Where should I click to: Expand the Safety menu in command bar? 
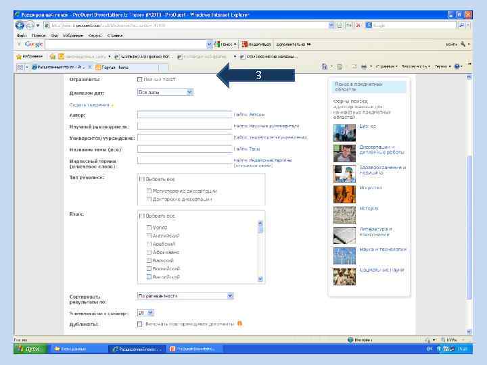[416, 66]
